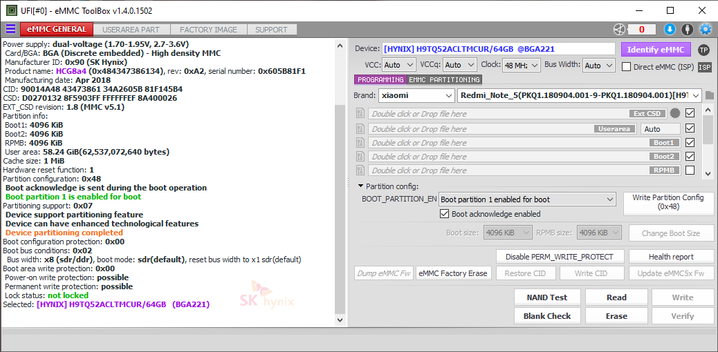Screen dimensions: 718x352
Task: Start the NAND Test
Action: (x=546, y=297)
